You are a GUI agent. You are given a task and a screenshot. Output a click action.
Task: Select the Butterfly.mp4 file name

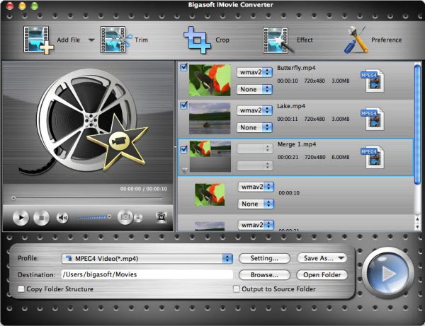296,68
